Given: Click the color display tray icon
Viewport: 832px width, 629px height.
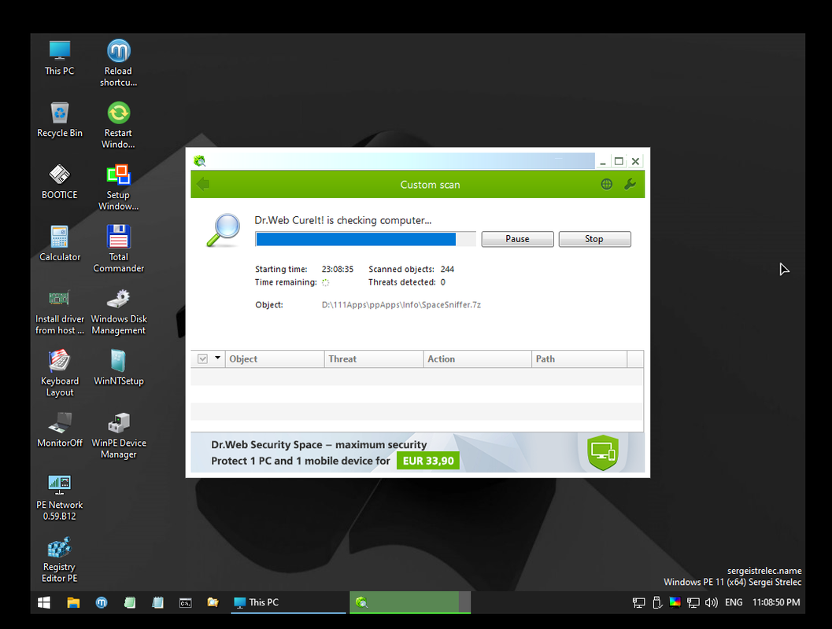Looking at the screenshot, I should 675,602.
